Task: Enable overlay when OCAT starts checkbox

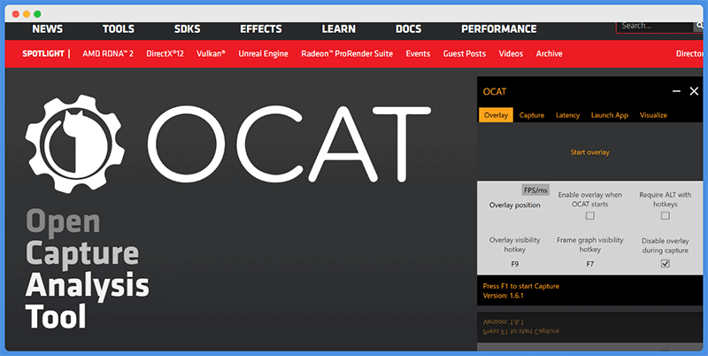Action: (x=589, y=216)
